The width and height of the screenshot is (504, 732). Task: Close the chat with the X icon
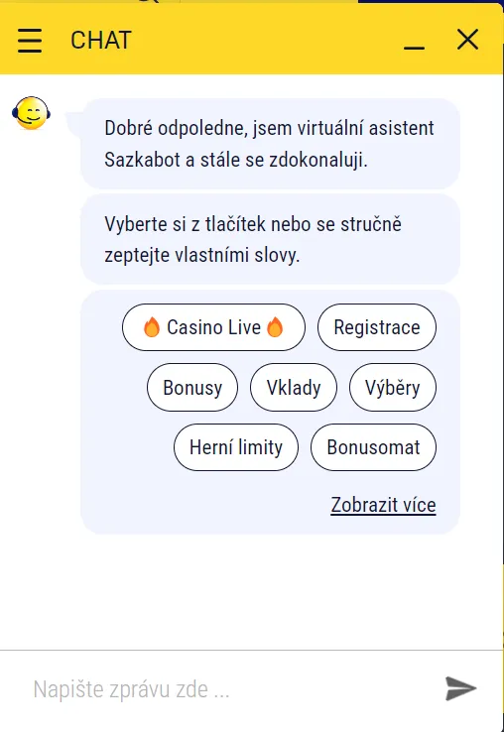click(x=467, y=40)
